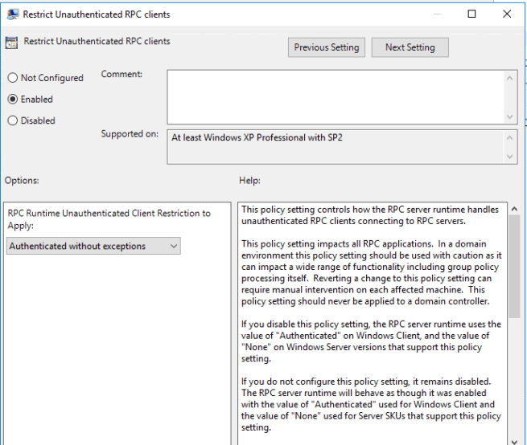Click the policy icon beside the setting heading
The width and height of the screenshot is (527, 445).
tap(11, 43)
